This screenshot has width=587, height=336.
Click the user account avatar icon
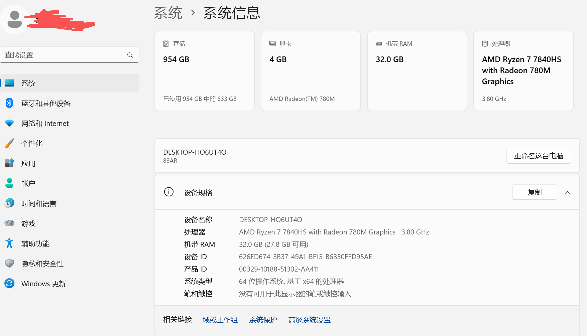point(15,19)
